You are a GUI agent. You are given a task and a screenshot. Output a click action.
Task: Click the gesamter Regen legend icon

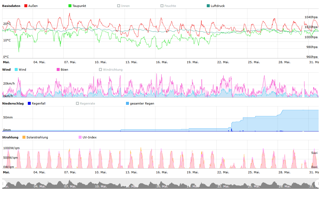127,103
